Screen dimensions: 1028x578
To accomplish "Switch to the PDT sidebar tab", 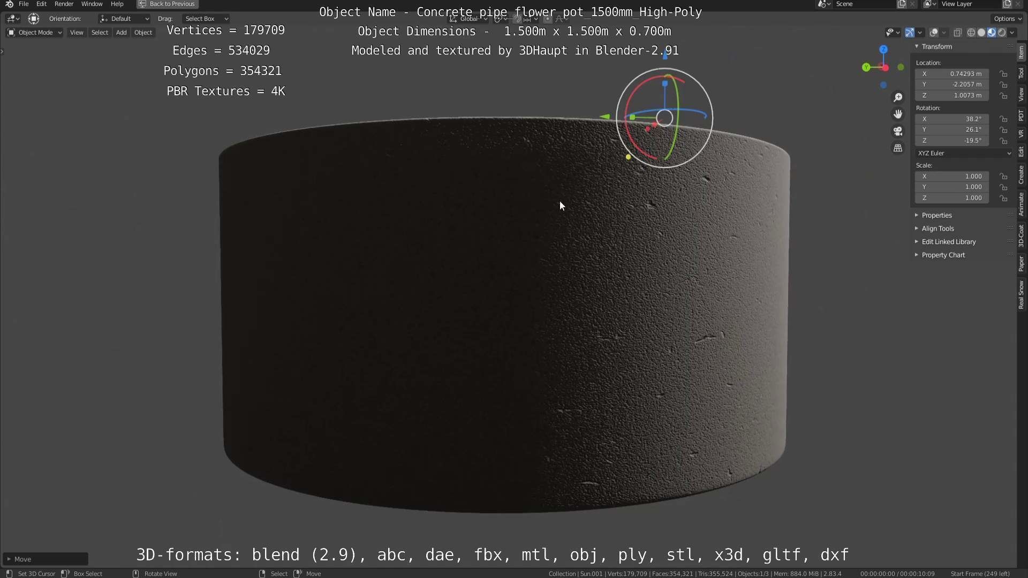I will pyautogui.click(x=1022, y=116).
